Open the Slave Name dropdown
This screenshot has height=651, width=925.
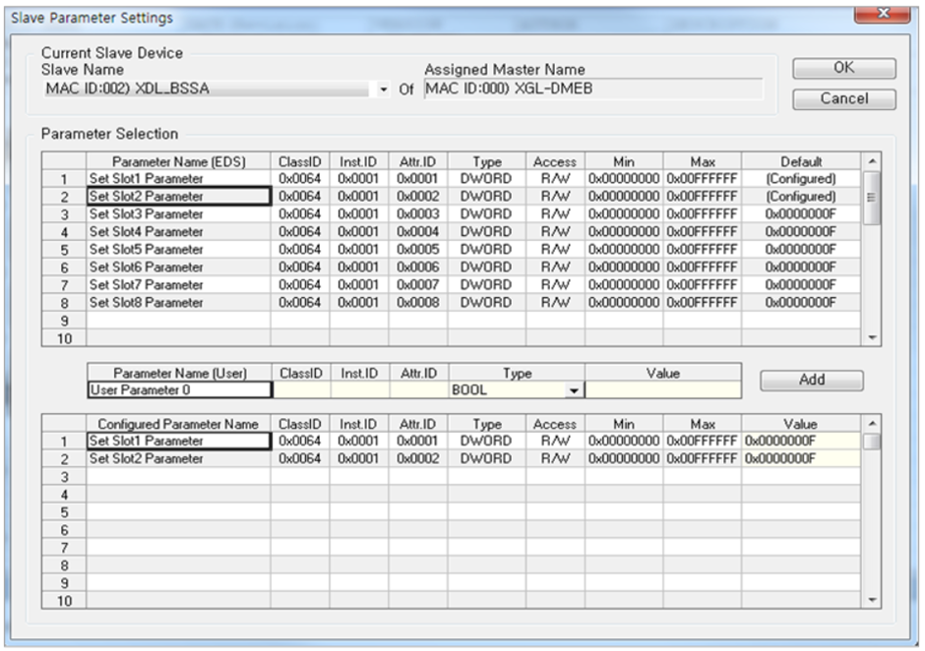pyautogui.click(x=384, y=89)
